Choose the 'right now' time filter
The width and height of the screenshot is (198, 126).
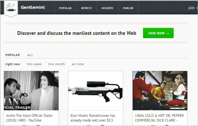tap(13, 64)
